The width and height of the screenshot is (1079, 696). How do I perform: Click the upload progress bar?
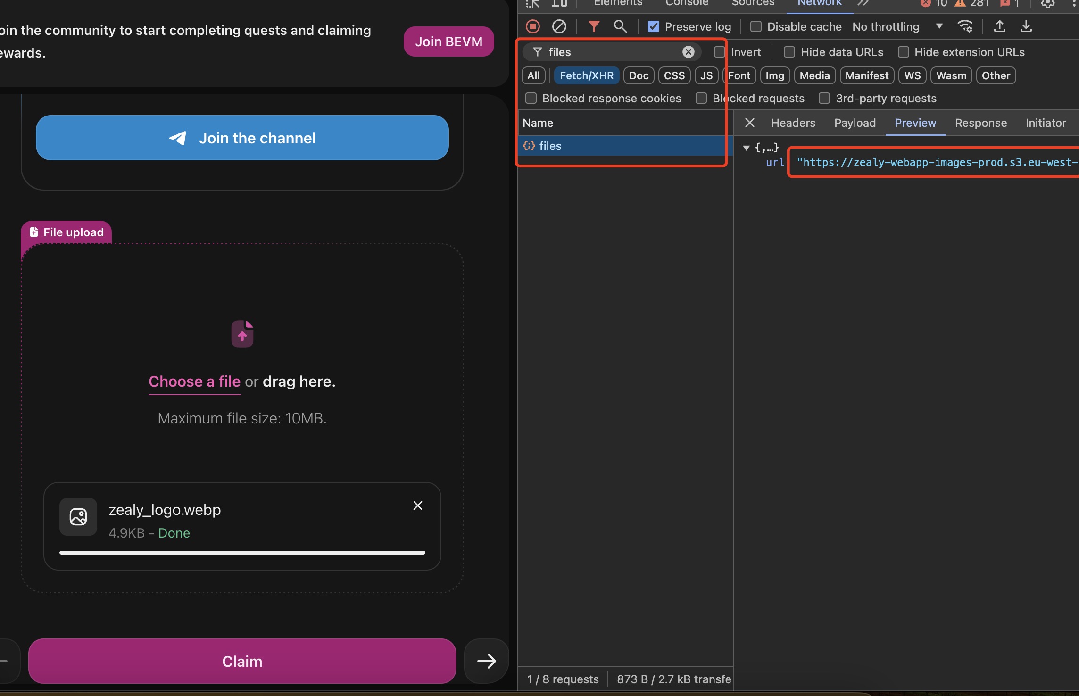[x=242, y=552]
